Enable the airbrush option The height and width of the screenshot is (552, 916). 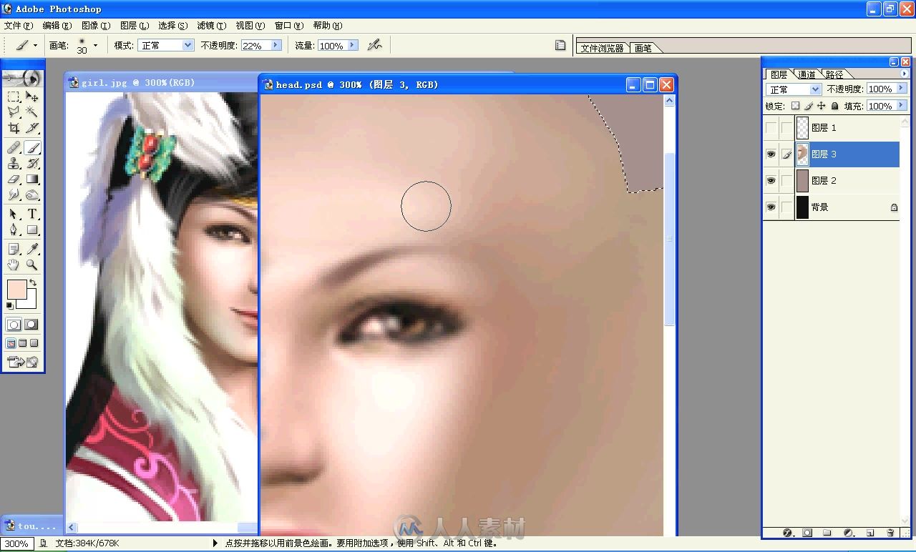(374, 45)
